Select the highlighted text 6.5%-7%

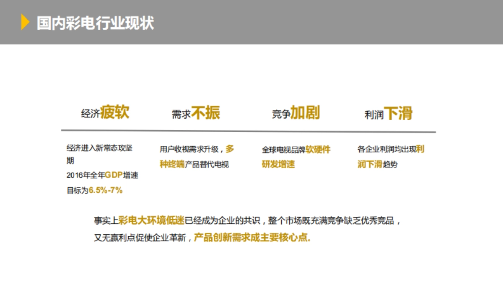105,190
